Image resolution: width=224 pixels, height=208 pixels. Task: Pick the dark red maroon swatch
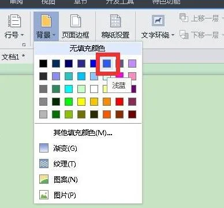tap(132, 114)
